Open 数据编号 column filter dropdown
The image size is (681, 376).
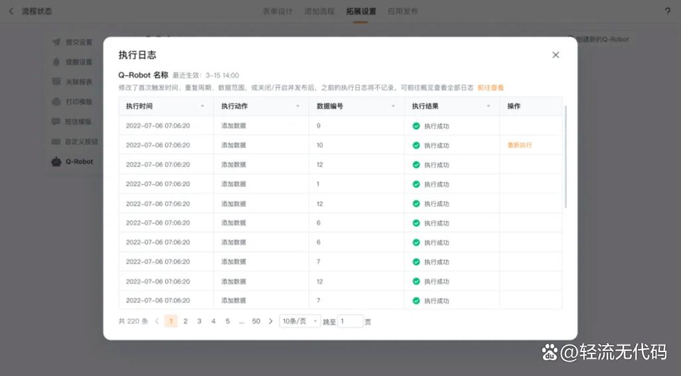click(393, 106)
